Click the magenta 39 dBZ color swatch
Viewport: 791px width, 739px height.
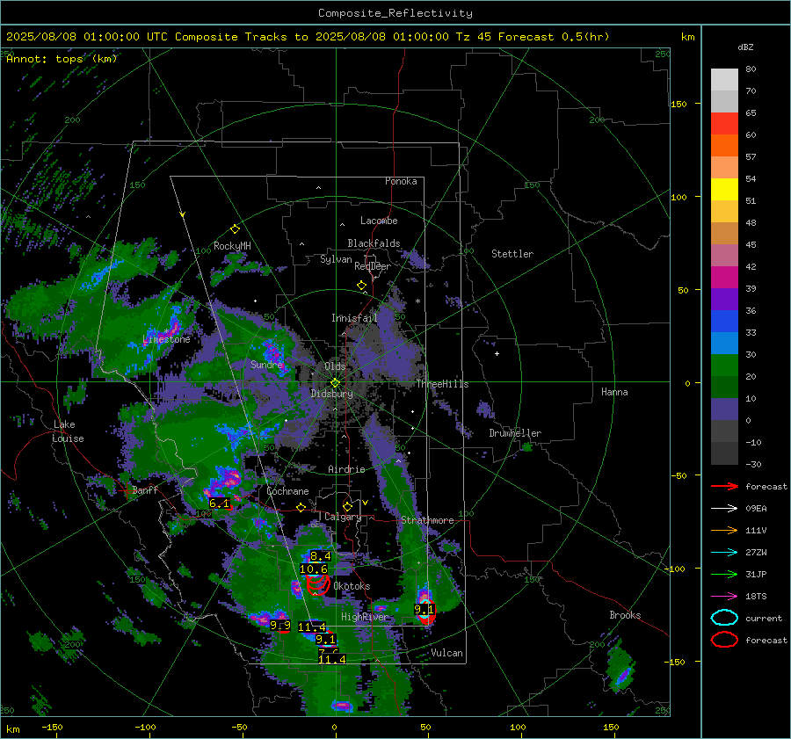click(x=724, y=277)
